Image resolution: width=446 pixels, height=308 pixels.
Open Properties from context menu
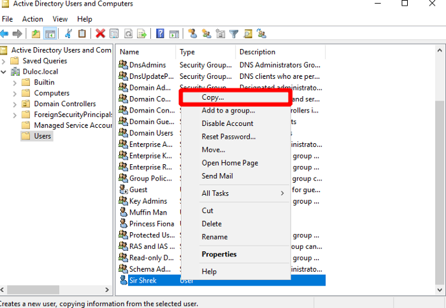236,254
